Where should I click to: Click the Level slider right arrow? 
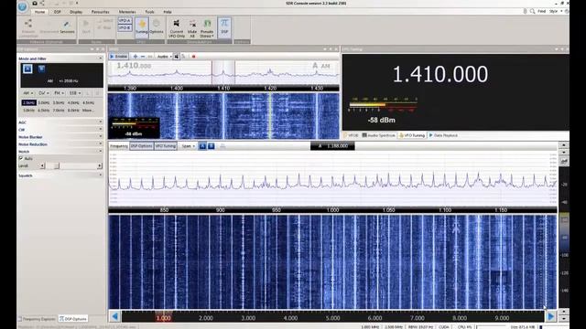coord(100,165)
